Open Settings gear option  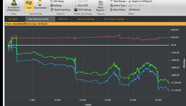pos(56,6)
